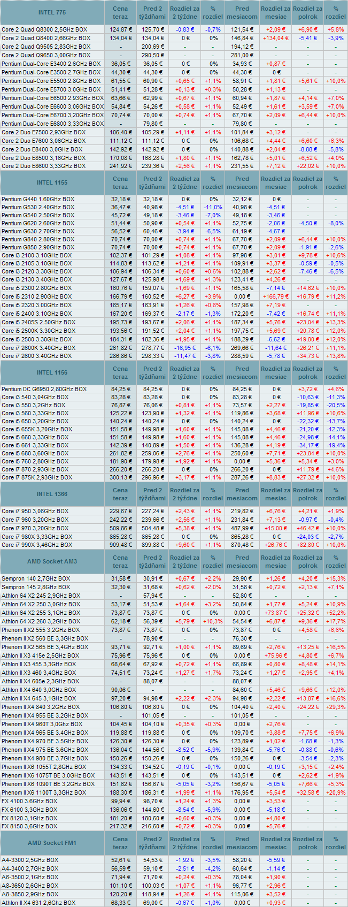The width and height of the screenshot is (348, 907).
Task: Select row "Core i7 2600K 3.40GHz BOX"
Action: 174,348
